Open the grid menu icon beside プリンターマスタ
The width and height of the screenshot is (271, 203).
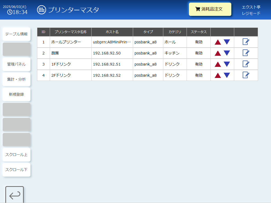point(42,10)
